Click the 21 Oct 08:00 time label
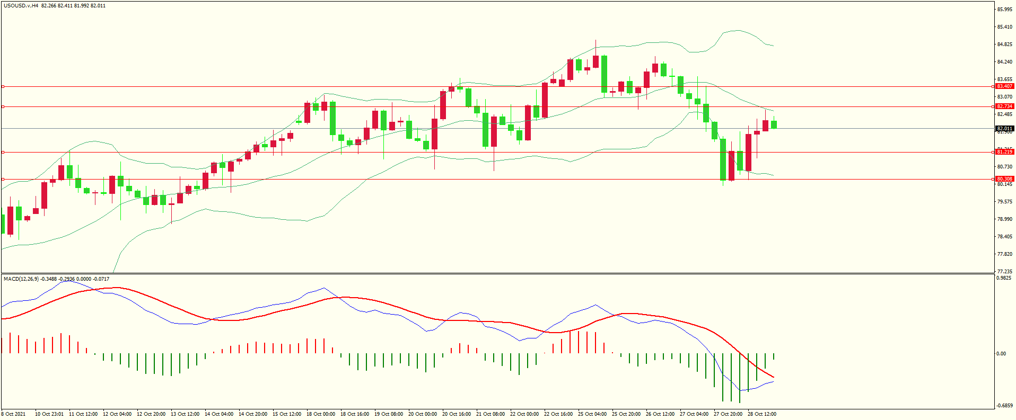The height and width of the screenshot is (420, 1016). point(491,414)
